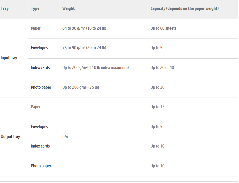Click the "n/a" weight cell
The image size is (239, 183).
point(65,137)
